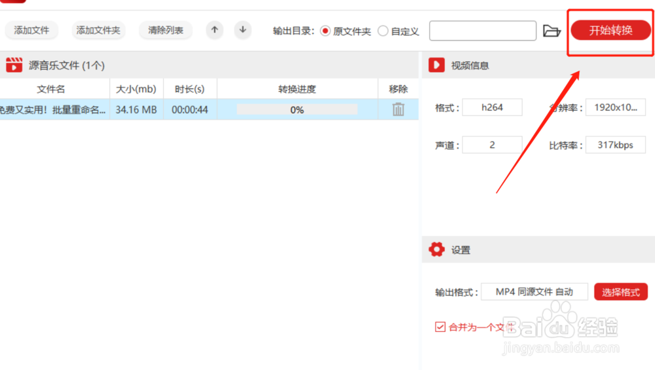
Task: Click the 源音乐文件 (1个) heading
Action: [x=66, y=65]
